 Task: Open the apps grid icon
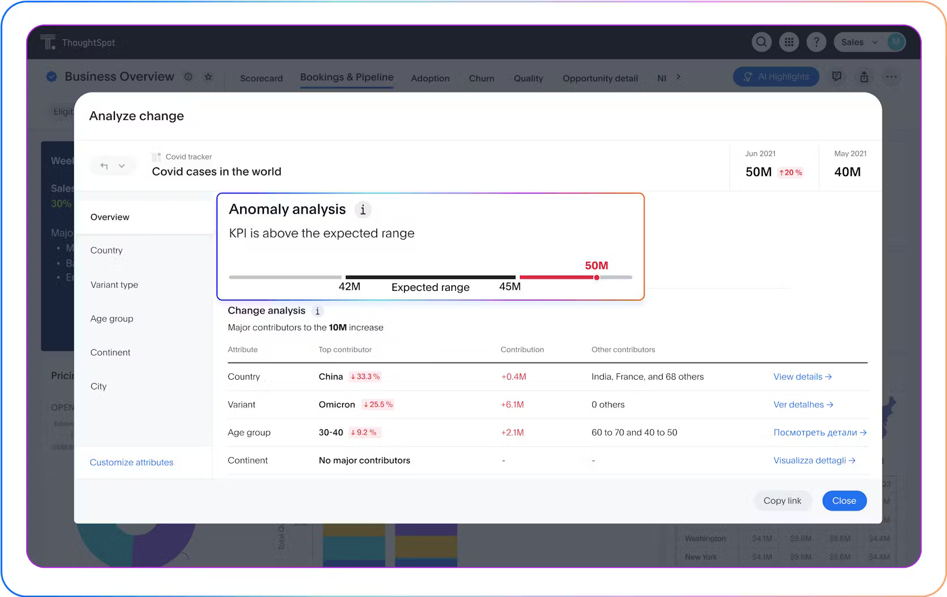point(788,42)
